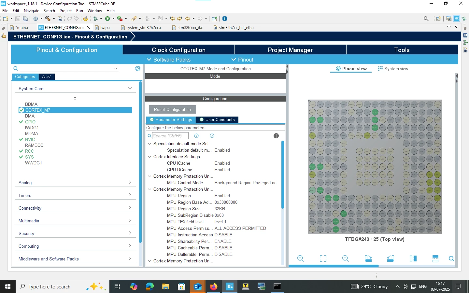Image resolution: width=469 pixels, height=293 pixels.
Task: Select the SYS peripheral
Action: pyautogui.click(x=29, y=157)
